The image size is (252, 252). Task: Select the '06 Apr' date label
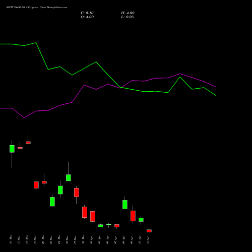[107, 239]
